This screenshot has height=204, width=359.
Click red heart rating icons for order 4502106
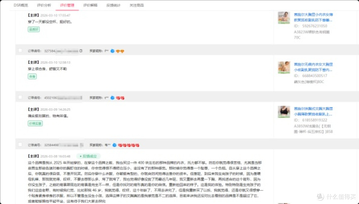(120, 98)
